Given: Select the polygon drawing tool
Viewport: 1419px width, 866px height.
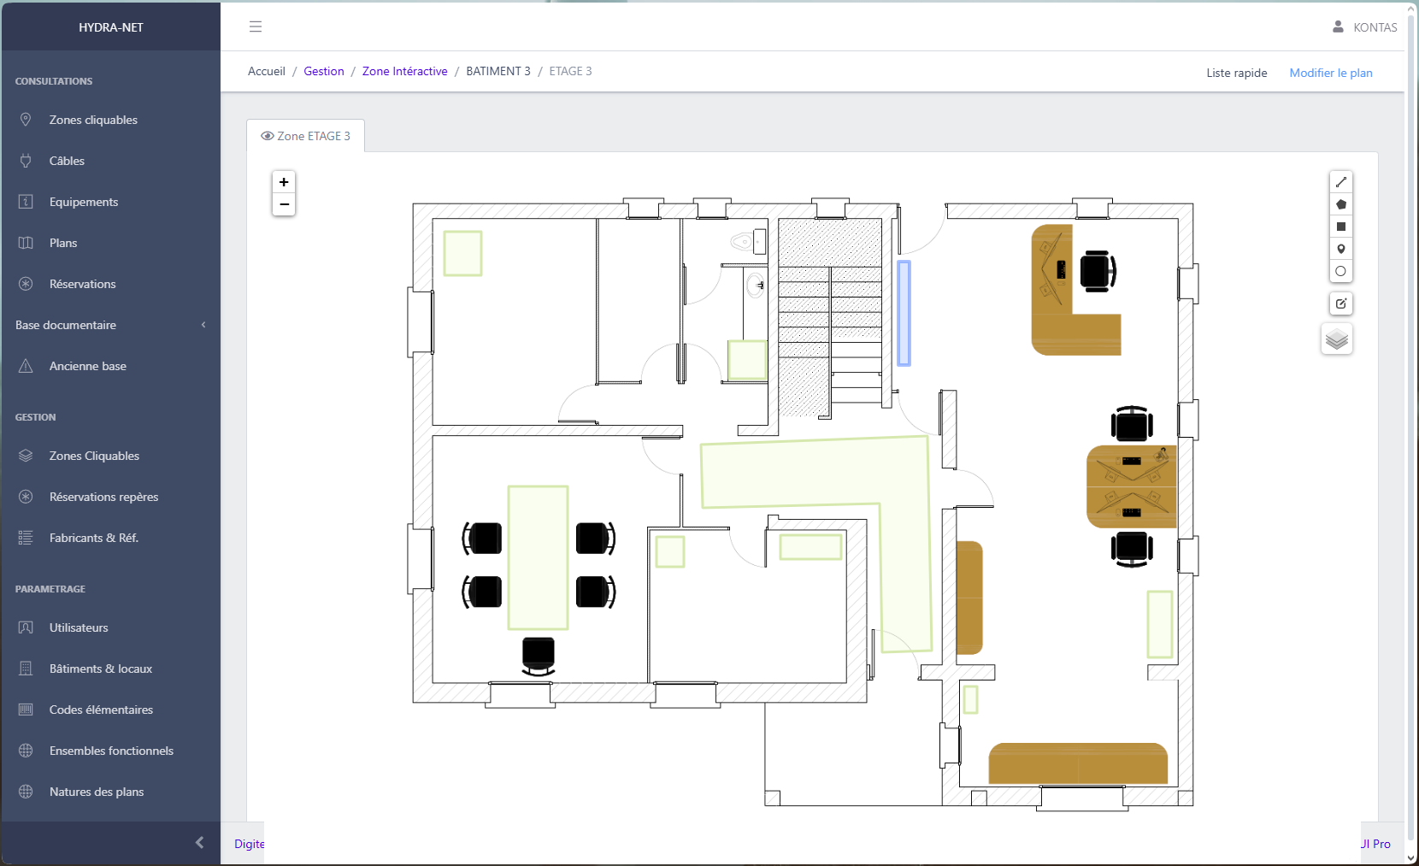Looking at the screenshot, I should 1340,204.
